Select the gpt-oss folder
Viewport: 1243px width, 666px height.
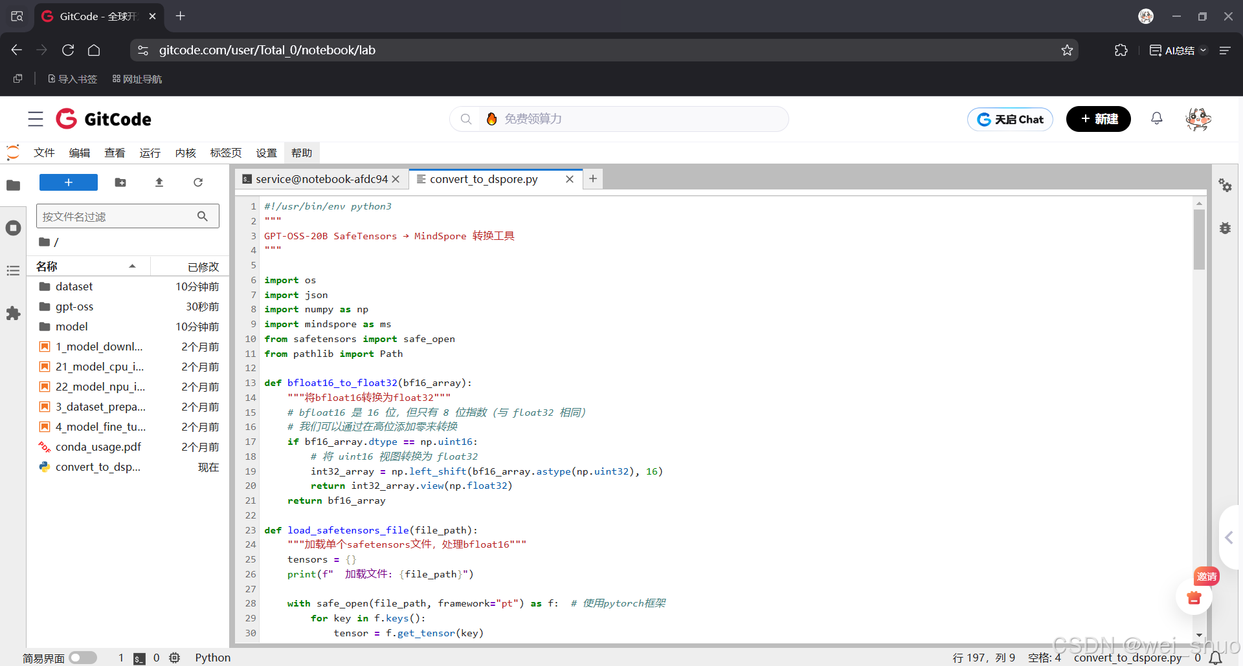point(128,306)
